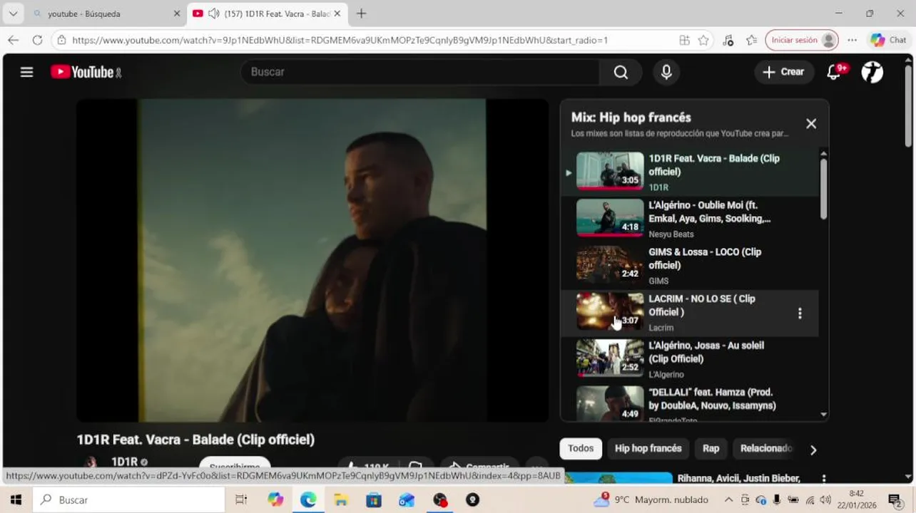Screen dimensions: 916x513
Task: Play L'Algérino, Josas - Au soleil thumbnail
Action: 610,358
